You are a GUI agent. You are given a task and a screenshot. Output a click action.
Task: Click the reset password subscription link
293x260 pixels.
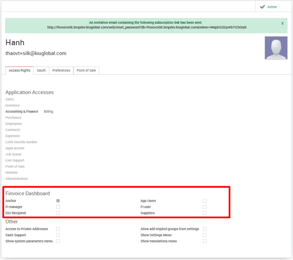pyautogui.click(x=146, y=27)
